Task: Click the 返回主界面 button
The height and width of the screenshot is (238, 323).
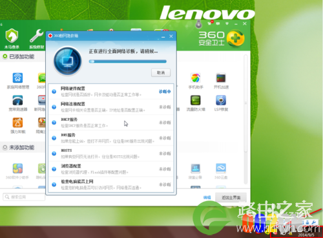Action: tap(231, 197)
